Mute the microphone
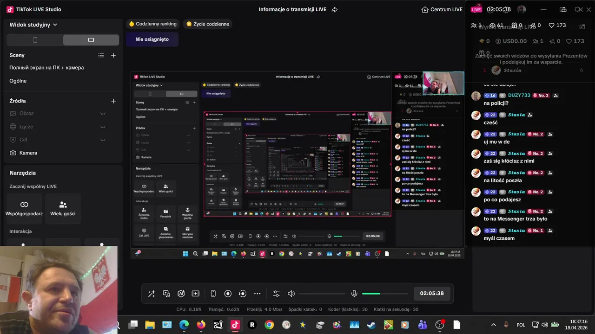Viewport: 595px width, 334px height. (354, 294)
